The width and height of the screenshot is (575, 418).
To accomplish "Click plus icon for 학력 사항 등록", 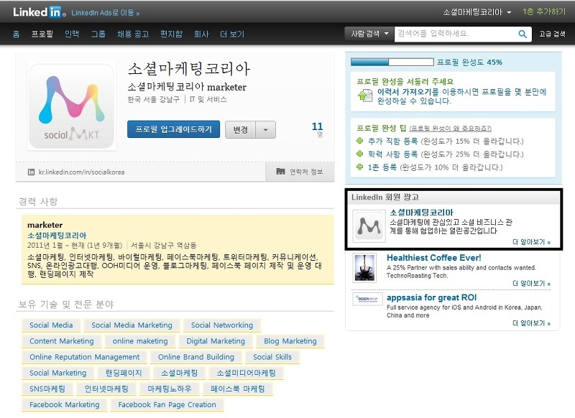I will (x=360, y=154).
